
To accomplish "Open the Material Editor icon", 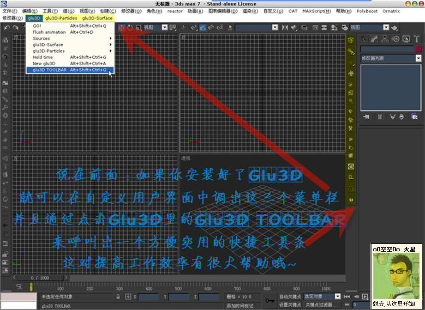I will click(x=334, y=28).
